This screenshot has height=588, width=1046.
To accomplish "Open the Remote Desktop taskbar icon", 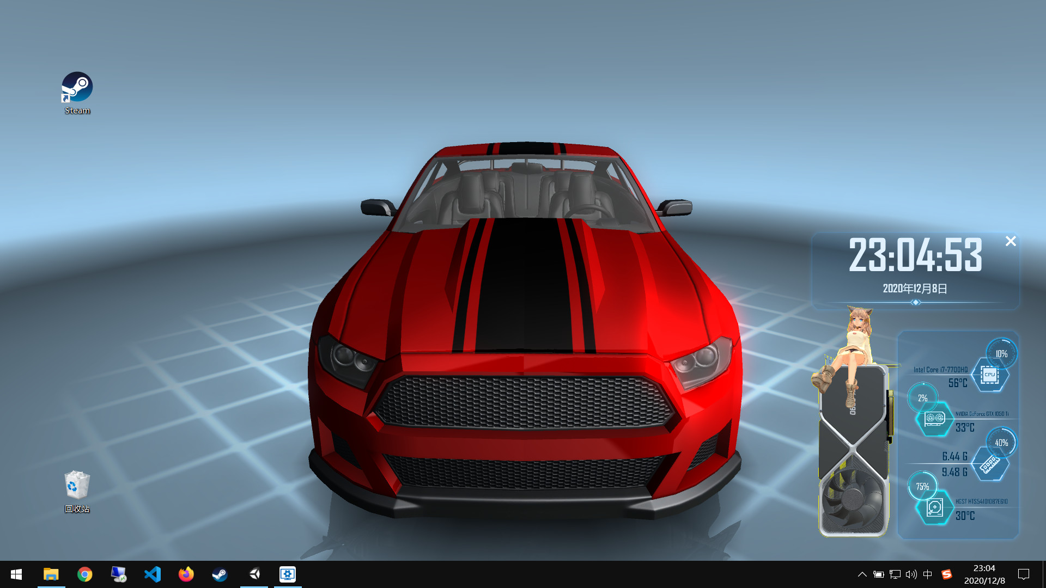I will 119,574.
